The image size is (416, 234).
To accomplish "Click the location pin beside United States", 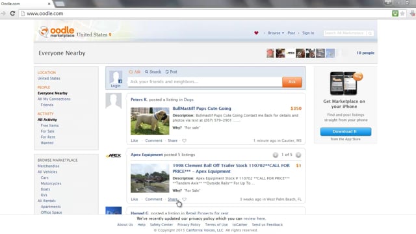I will pyautogui.click(x=110, y=34).
